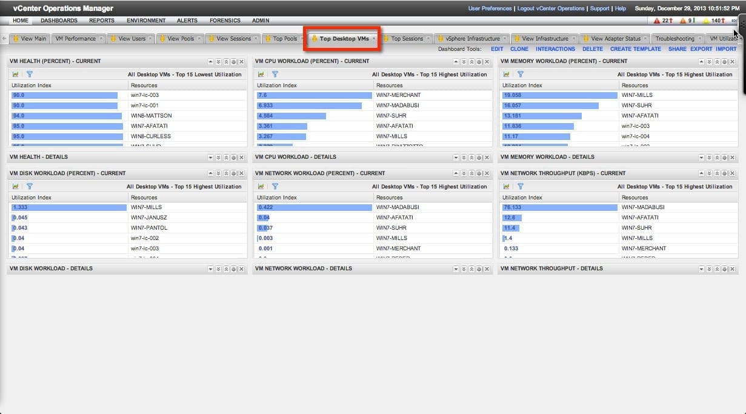Screen dimensions: 746x414
Task: Expand the VM Network Throughput - Details widget
Action: 702,269
